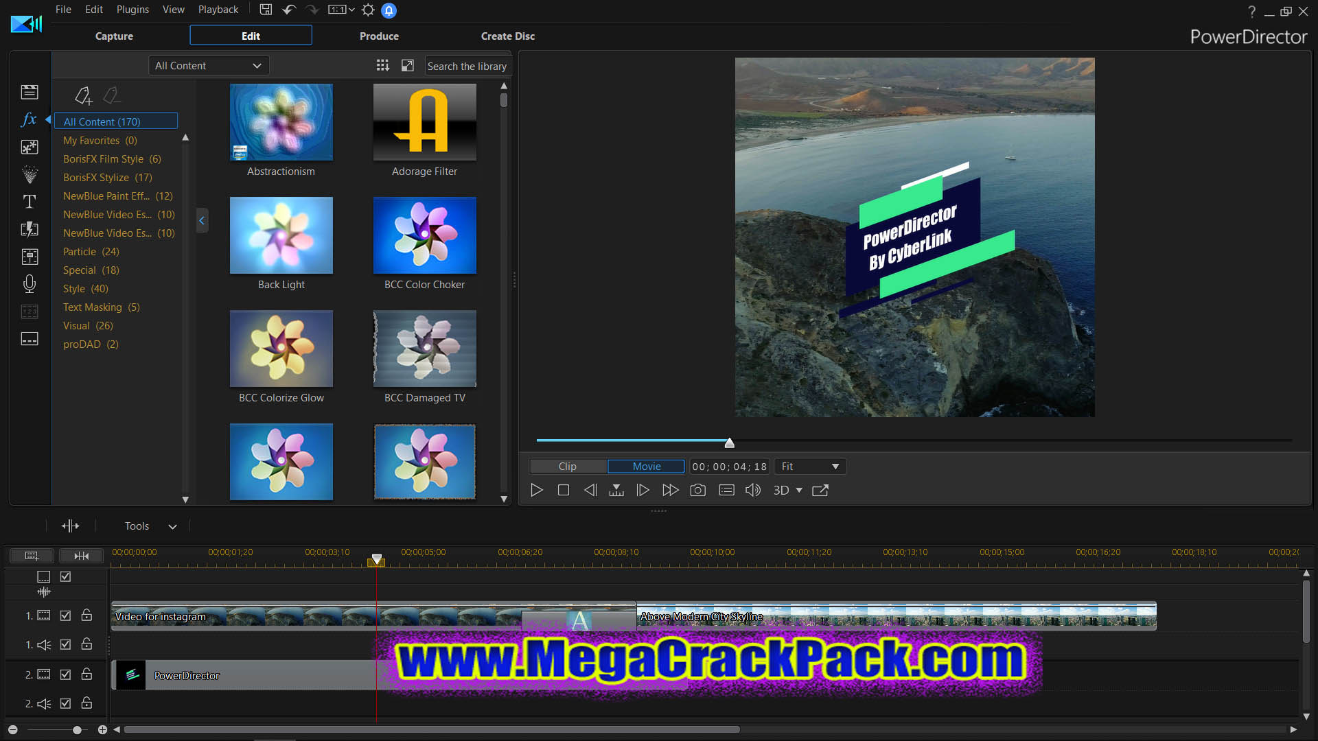Open the Title Room T icon
Viewport: 1318px width, 741px height.
[x=30, y=202]
